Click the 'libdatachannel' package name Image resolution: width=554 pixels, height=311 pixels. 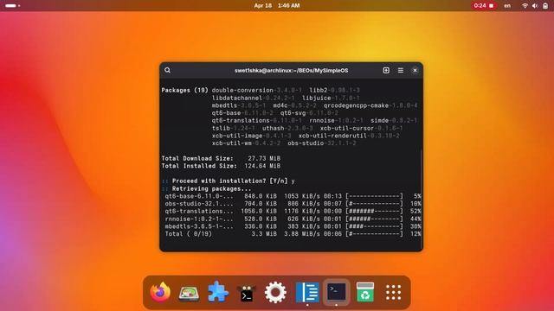click(237, 98)
